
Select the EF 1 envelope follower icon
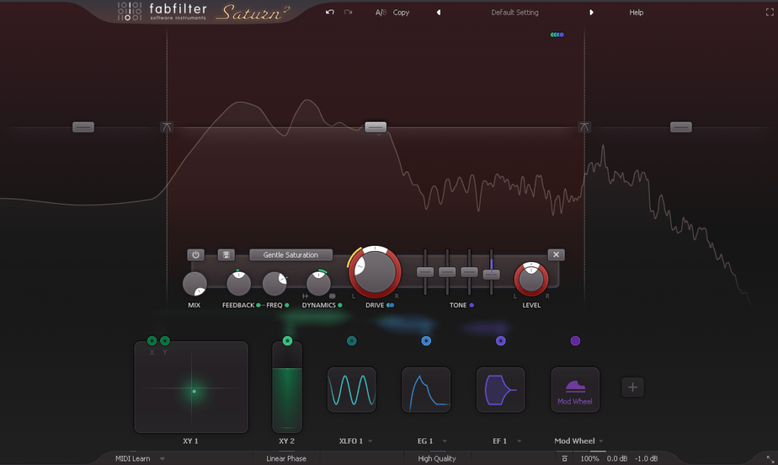pos(500,390)
